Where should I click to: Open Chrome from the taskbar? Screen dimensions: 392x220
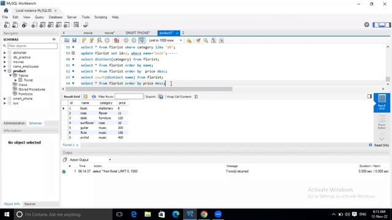click(204, 215)
